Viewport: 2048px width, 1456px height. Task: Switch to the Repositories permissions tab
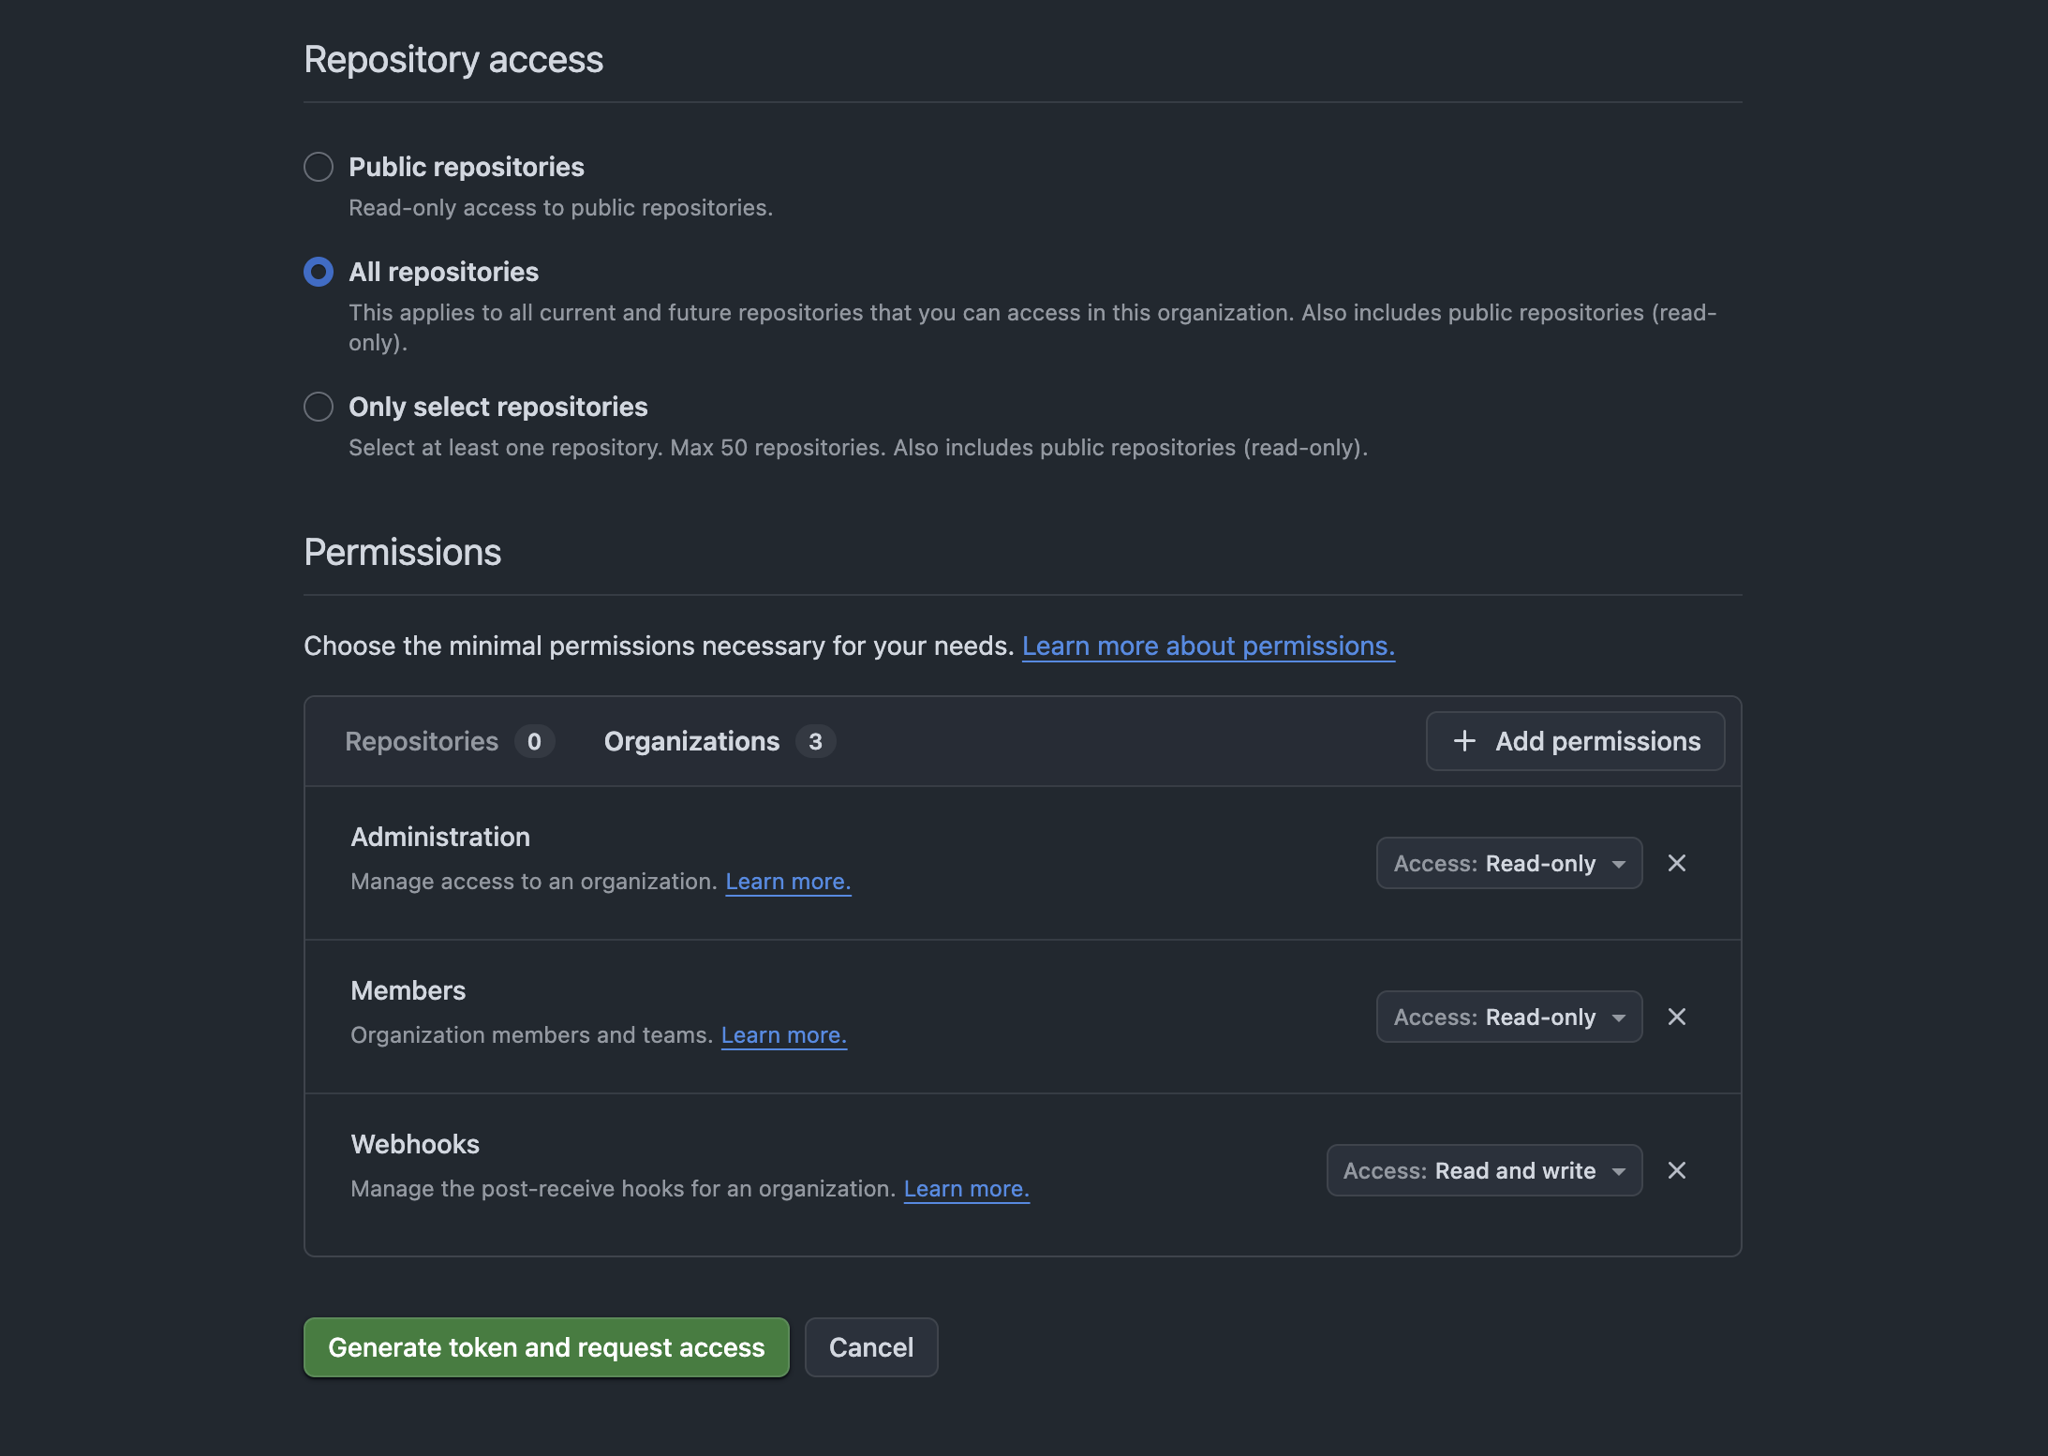[422, 741]
